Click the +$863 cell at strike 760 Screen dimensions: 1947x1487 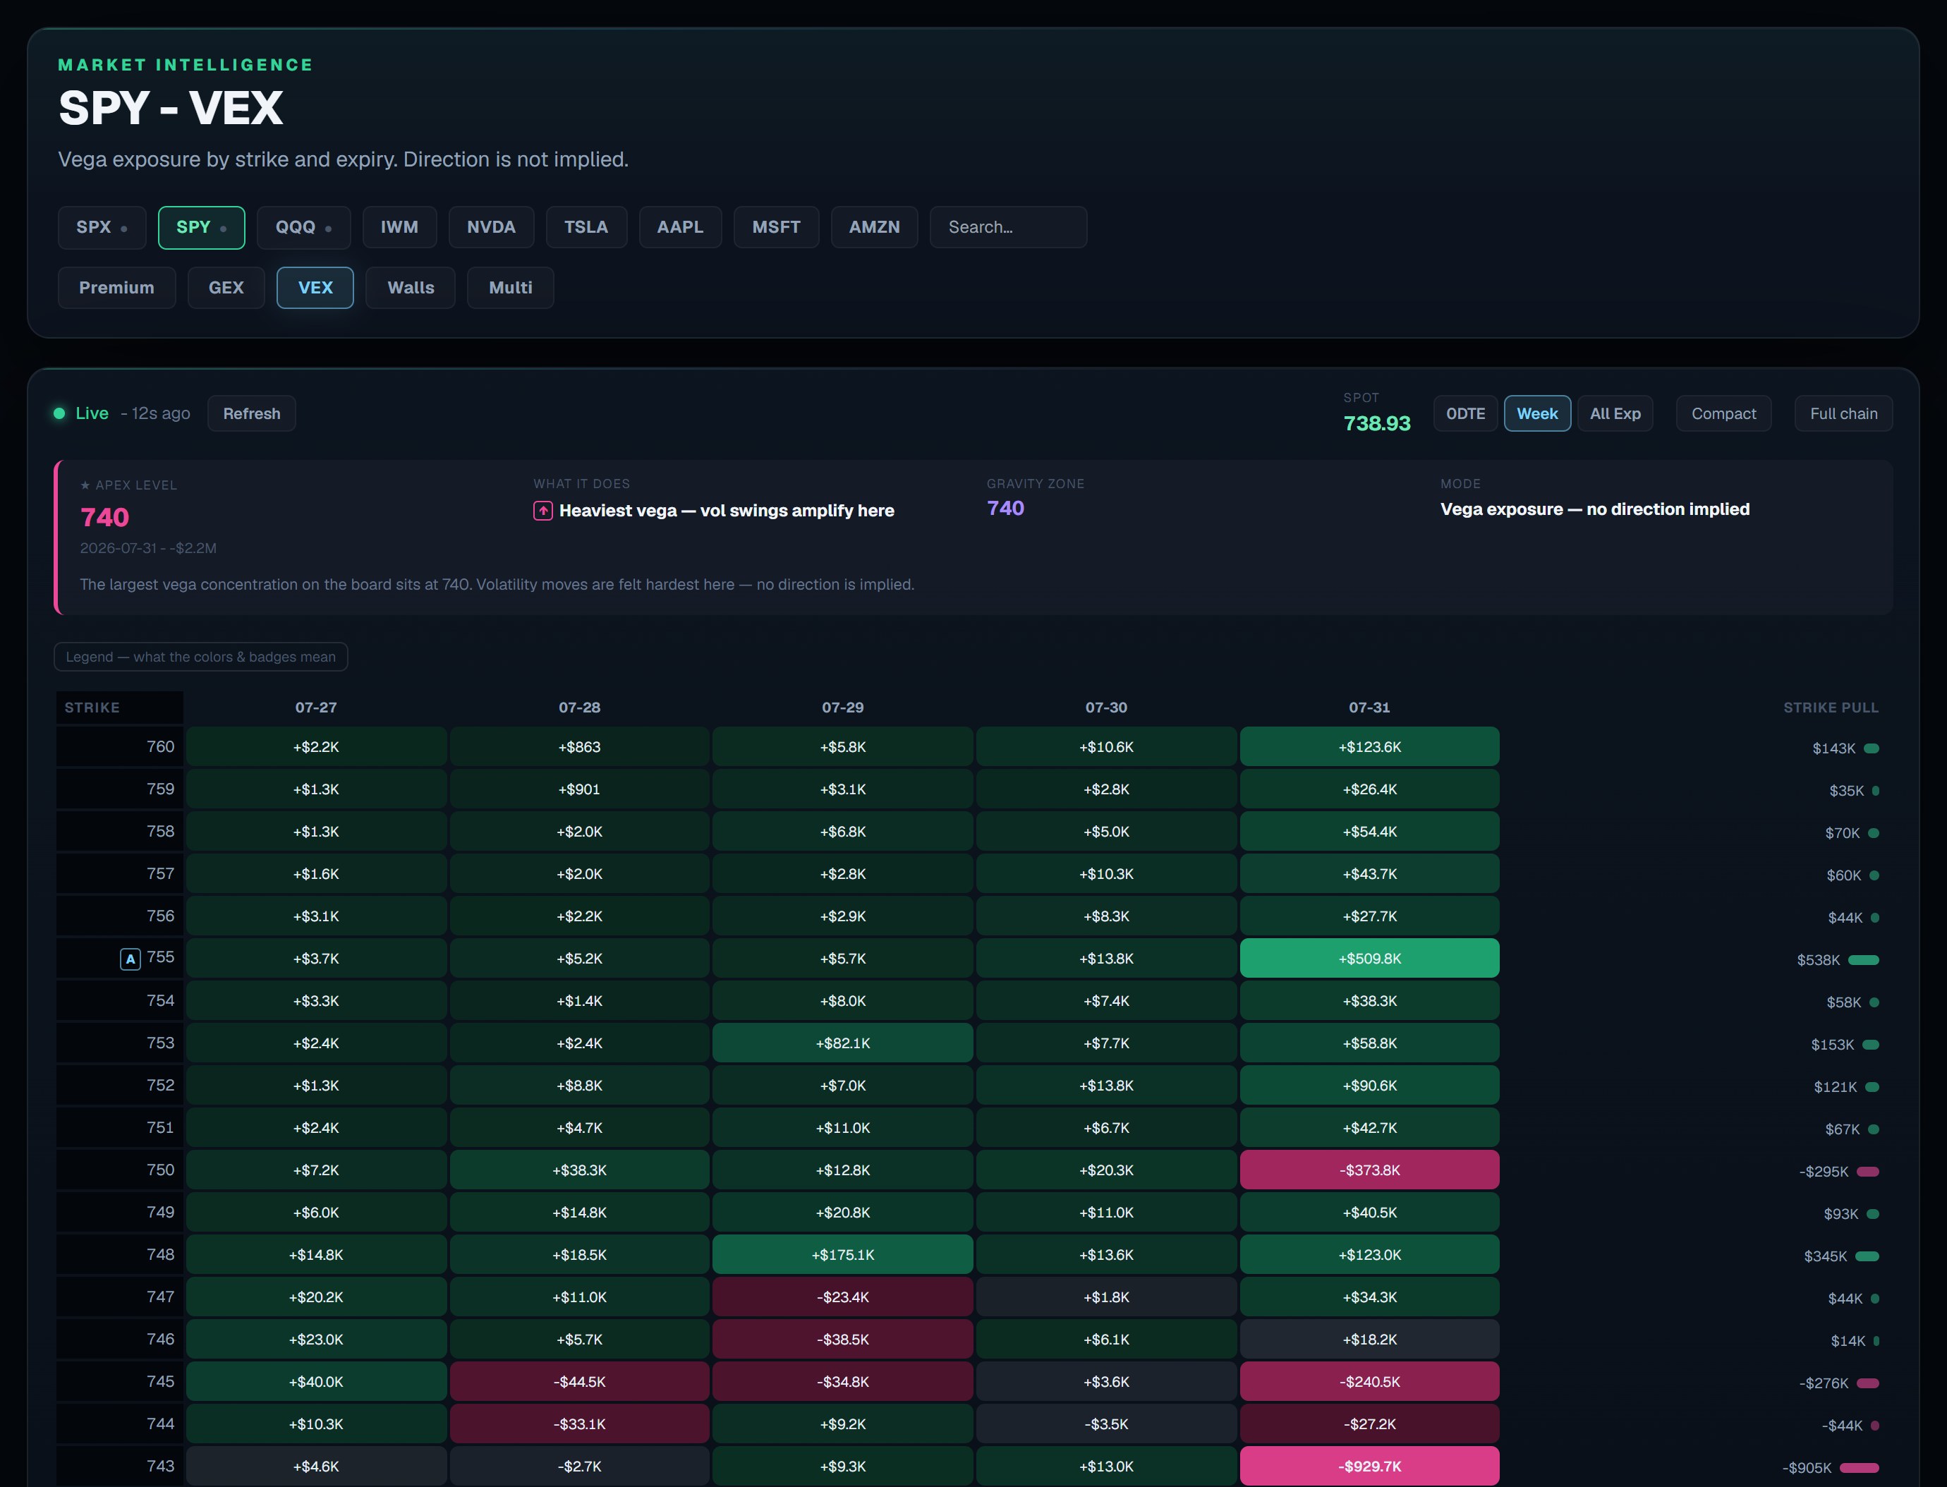580,747
